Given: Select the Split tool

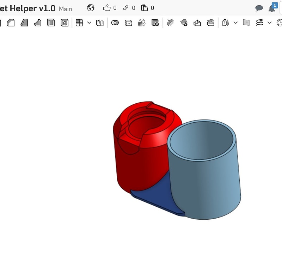Looking at the screenshot, I should pos(128,23).
